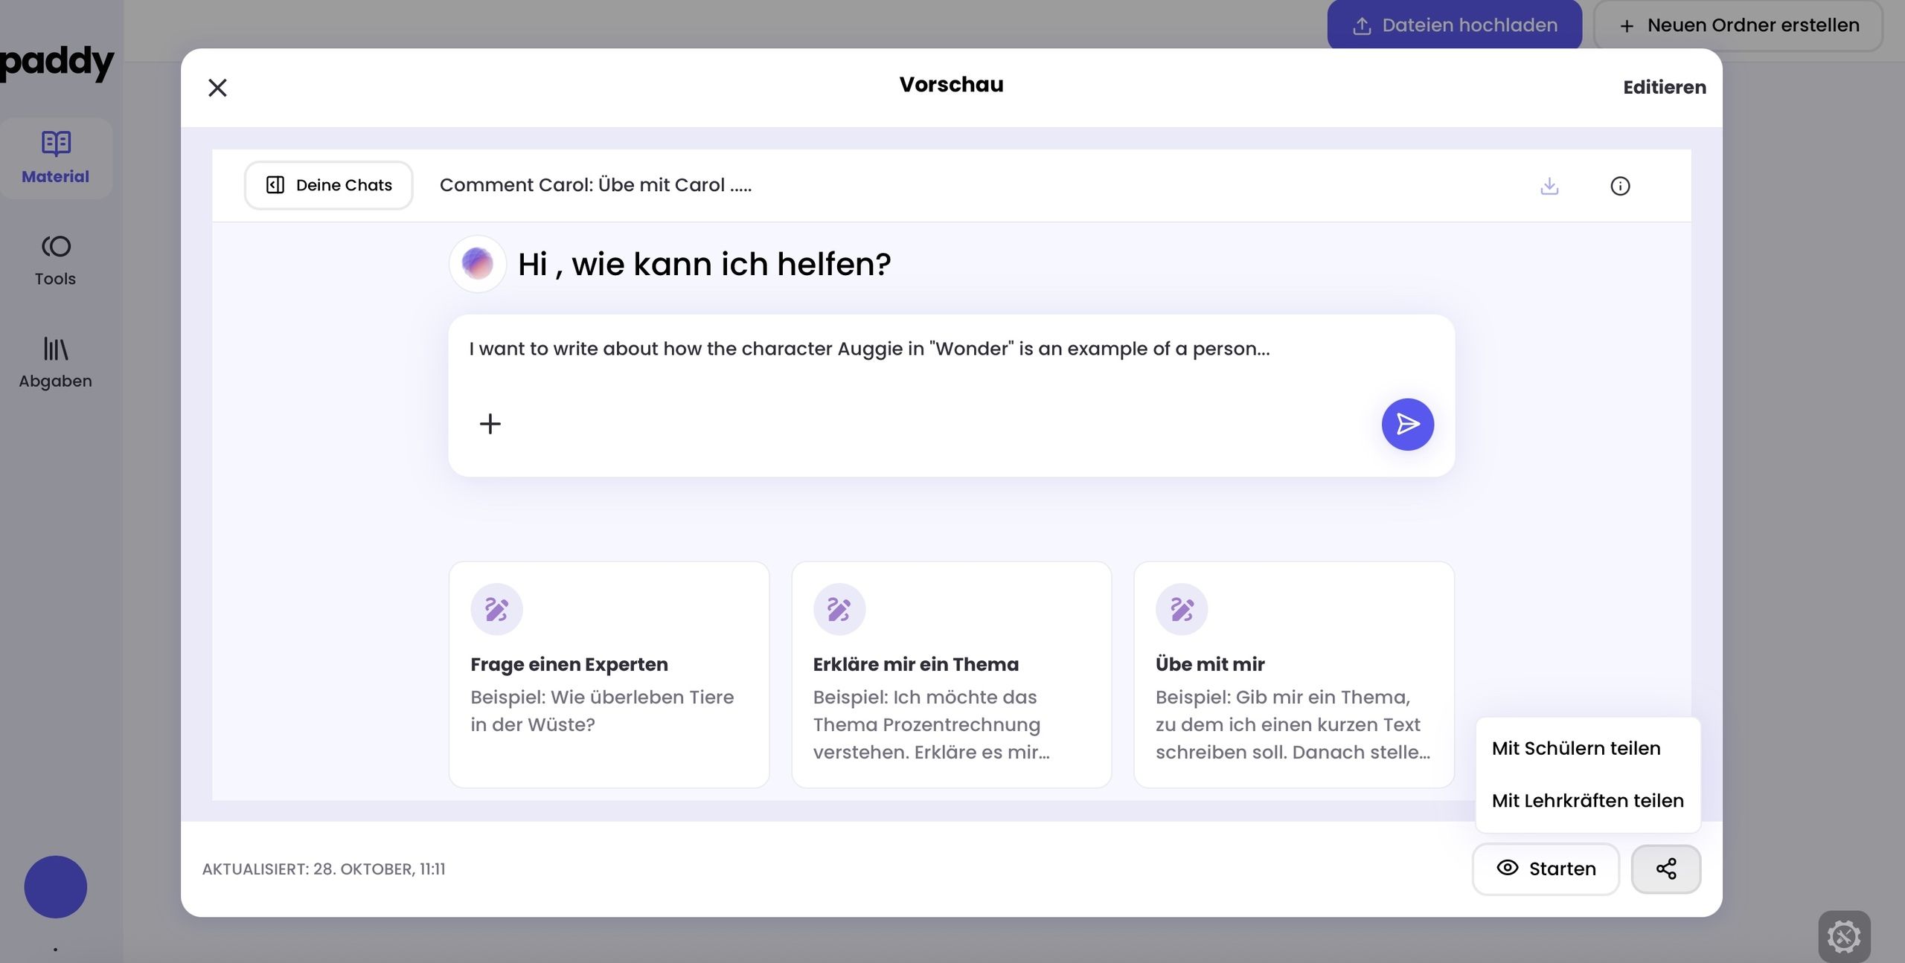Click Dateien hochladen button
1905x963 pixels.
tap(1454, 25)
